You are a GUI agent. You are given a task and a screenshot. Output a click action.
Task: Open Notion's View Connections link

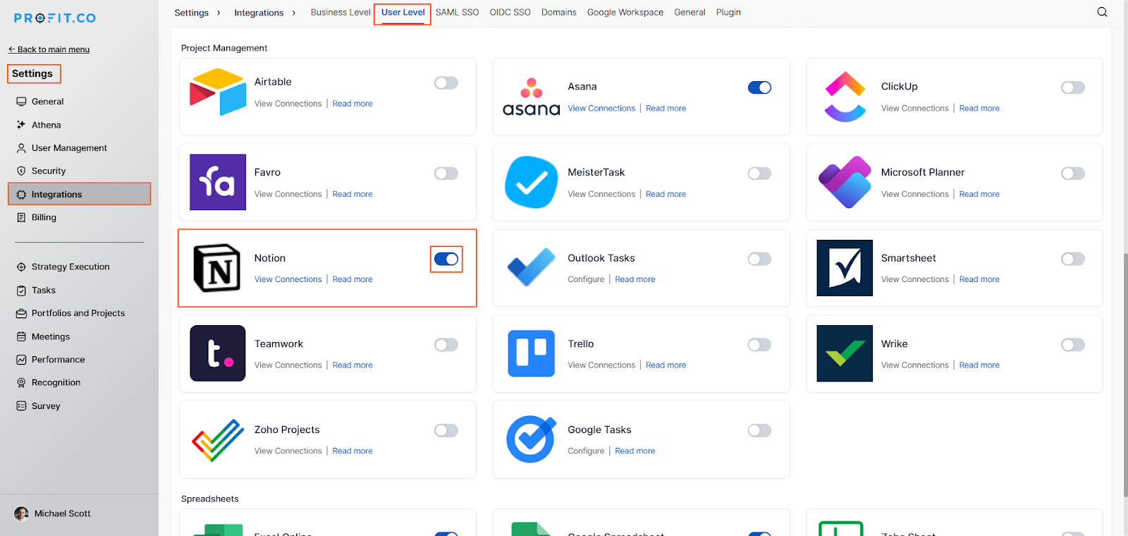tap(288, 279)
